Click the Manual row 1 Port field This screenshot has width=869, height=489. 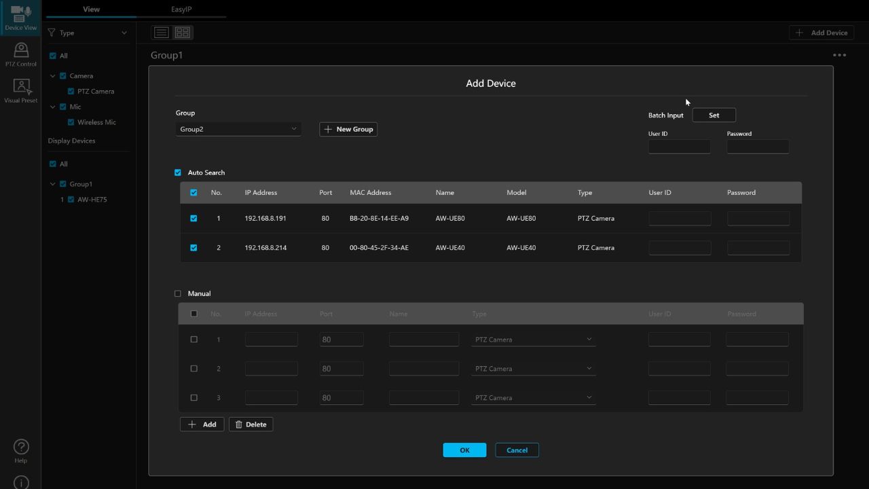(x=341, y=339)
